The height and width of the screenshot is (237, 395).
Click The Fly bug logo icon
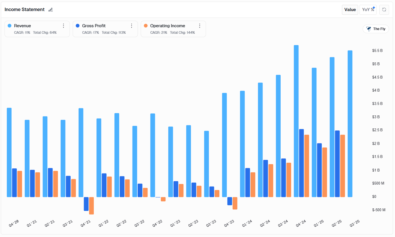(x=369, y=29)
